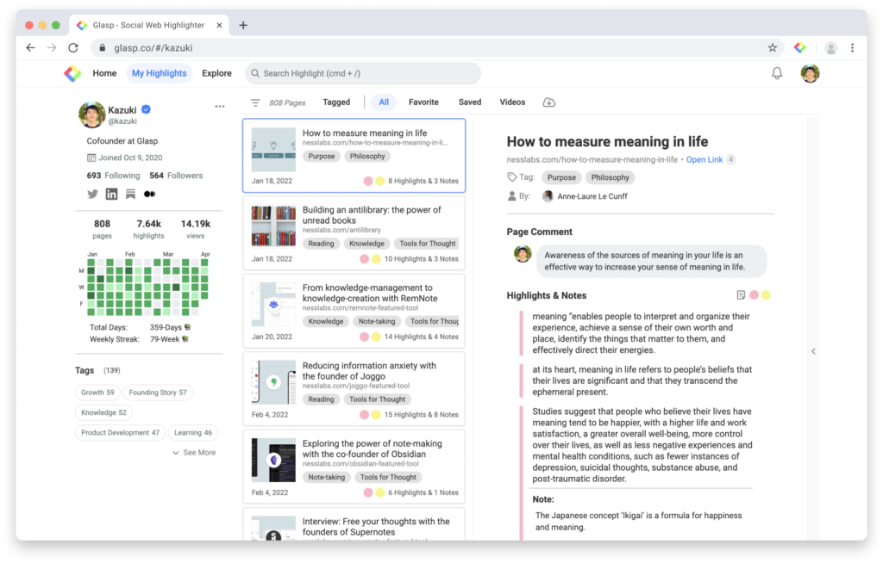Open Kazuki's LinkedIn profile icon
The height and width of the screenshot is (563, 883).
pyautogui.click(x=111, y=194)
